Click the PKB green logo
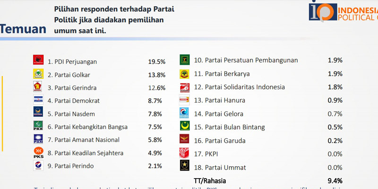This screenshot has width=378, height=189. click(38, 126)
